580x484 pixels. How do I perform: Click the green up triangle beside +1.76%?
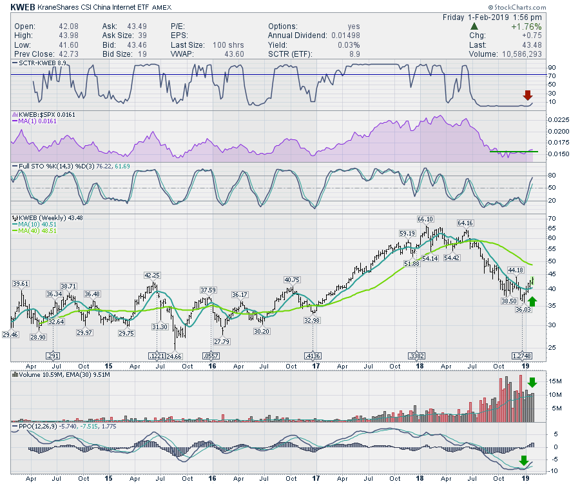click(x=474, y=26)
